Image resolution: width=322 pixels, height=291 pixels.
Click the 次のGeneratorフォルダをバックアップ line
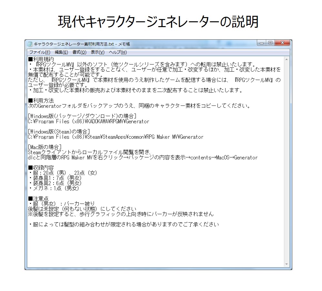coord(139,106)
